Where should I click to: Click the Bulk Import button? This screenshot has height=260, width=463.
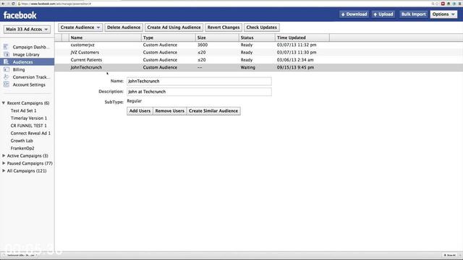tap(413, 14)
